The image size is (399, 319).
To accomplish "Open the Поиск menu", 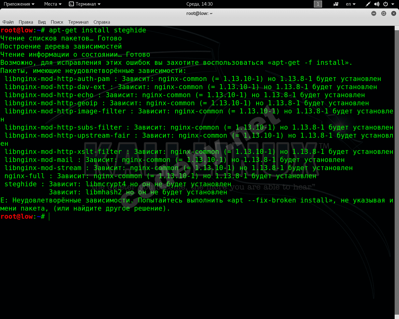I will (57, 22).
